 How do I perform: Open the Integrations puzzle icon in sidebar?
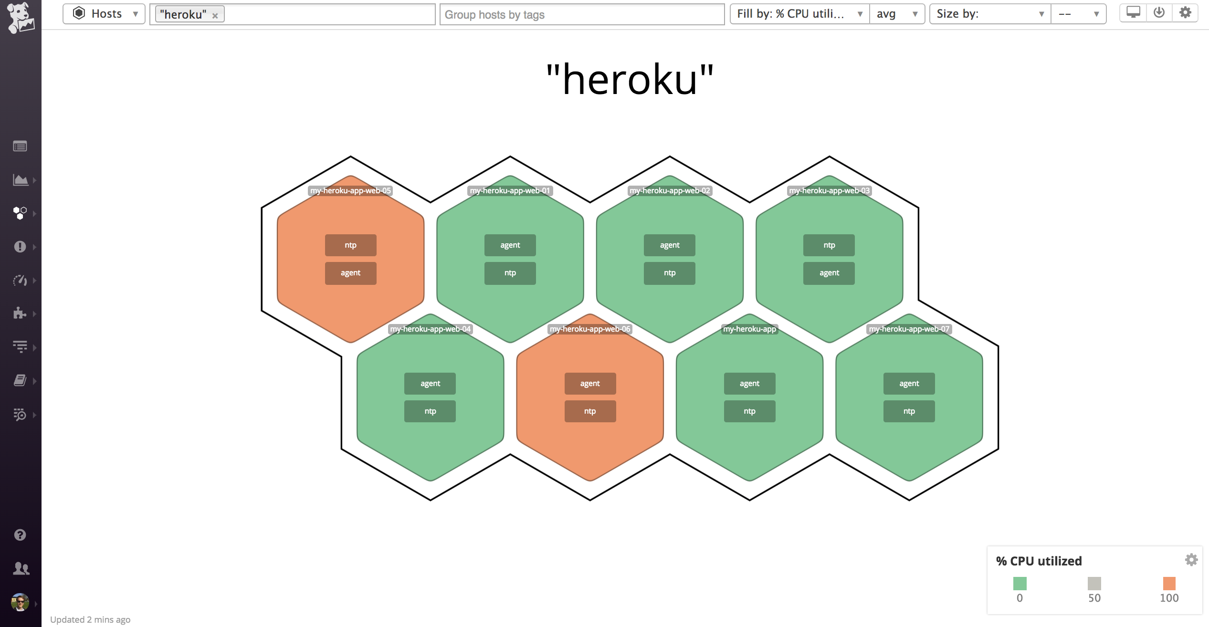(x=20, y=313)
